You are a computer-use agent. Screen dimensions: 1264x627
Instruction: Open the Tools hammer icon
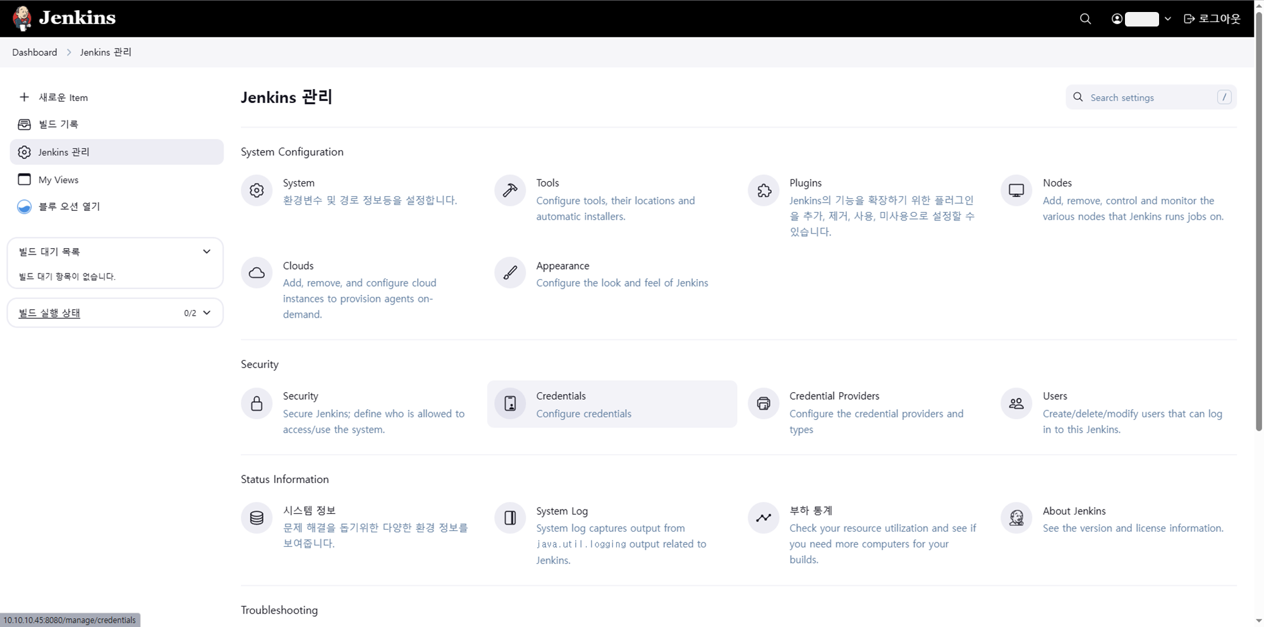[x=510, y=190]
